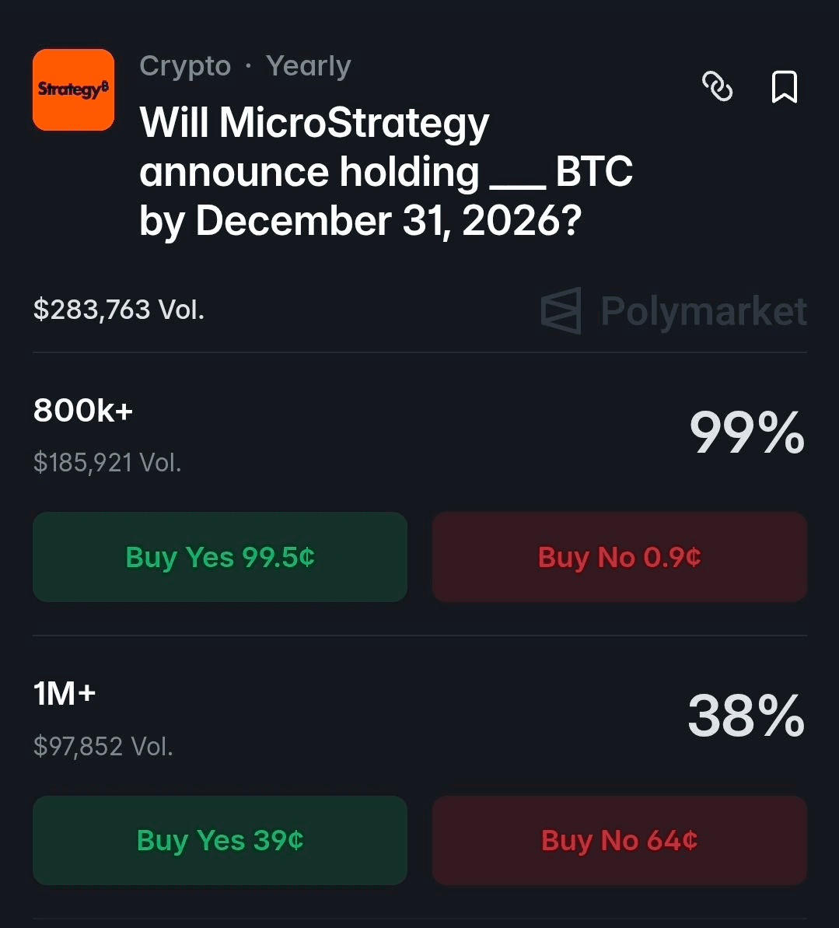Copy the market link with the chain icon

point(717,86)
